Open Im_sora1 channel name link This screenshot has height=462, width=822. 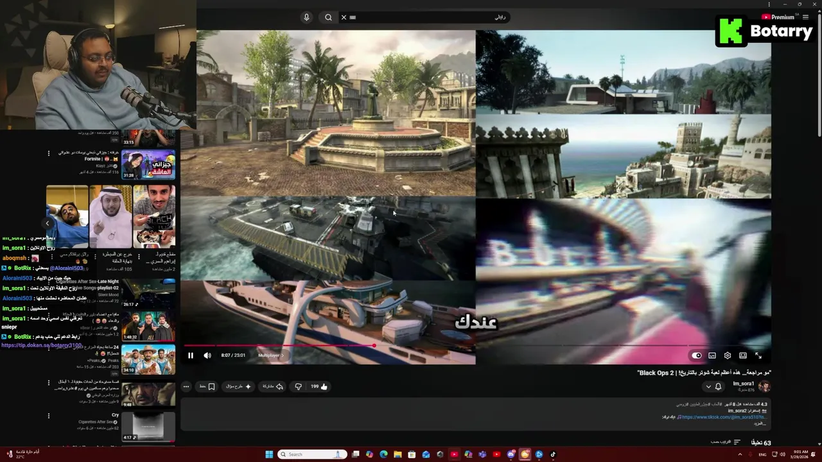(x=744, y=384)
